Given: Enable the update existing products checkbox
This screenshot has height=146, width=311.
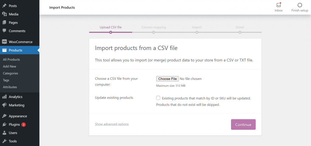Looking at the screenshot, I should click(x=158, y=98).
